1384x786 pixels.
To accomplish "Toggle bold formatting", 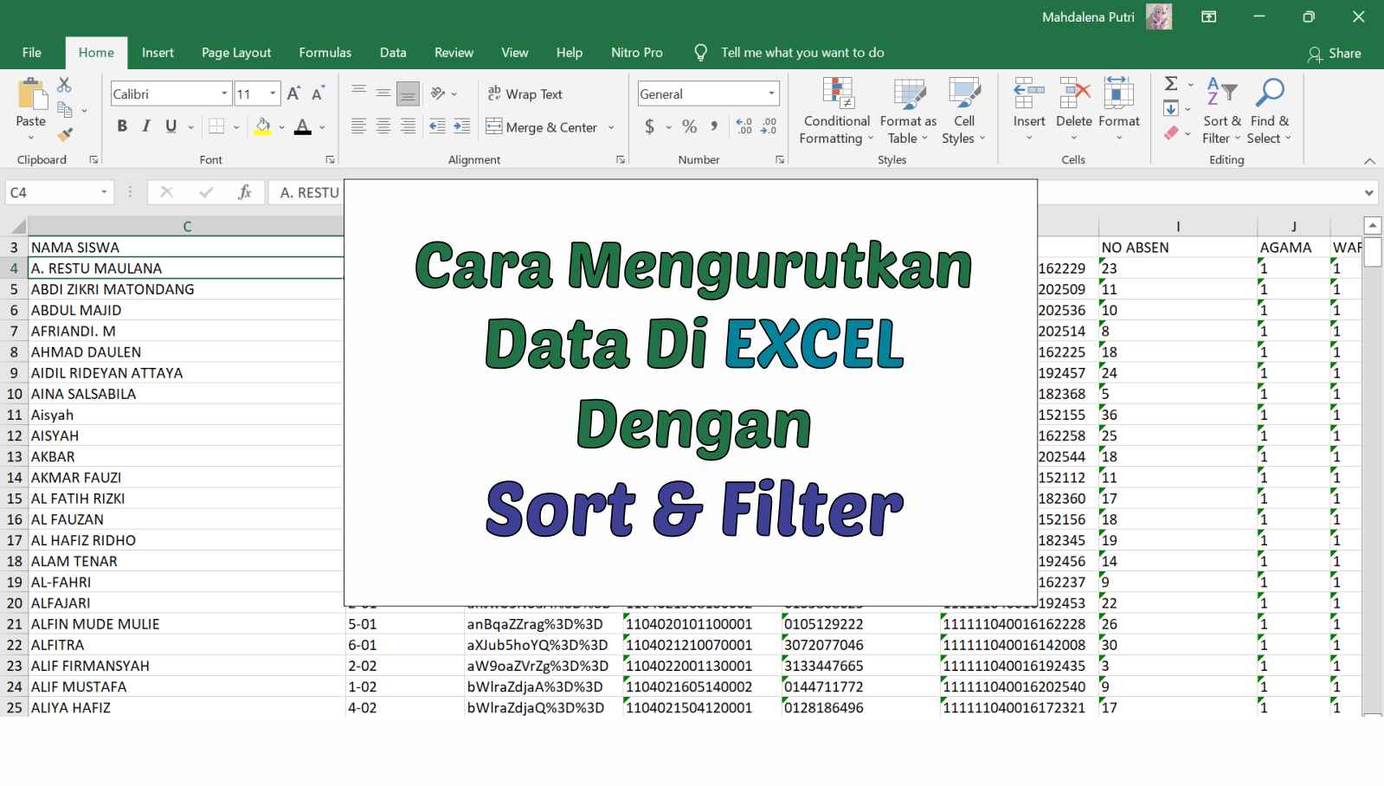I will [x=122, y=126].
